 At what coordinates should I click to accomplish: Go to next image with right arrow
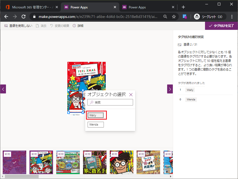pyautogui.click(x=170, y=89)
